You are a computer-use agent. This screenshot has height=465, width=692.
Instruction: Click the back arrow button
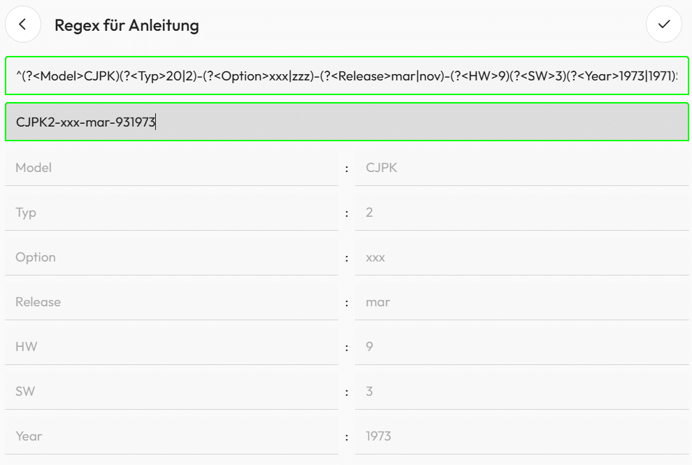(23, 24)
